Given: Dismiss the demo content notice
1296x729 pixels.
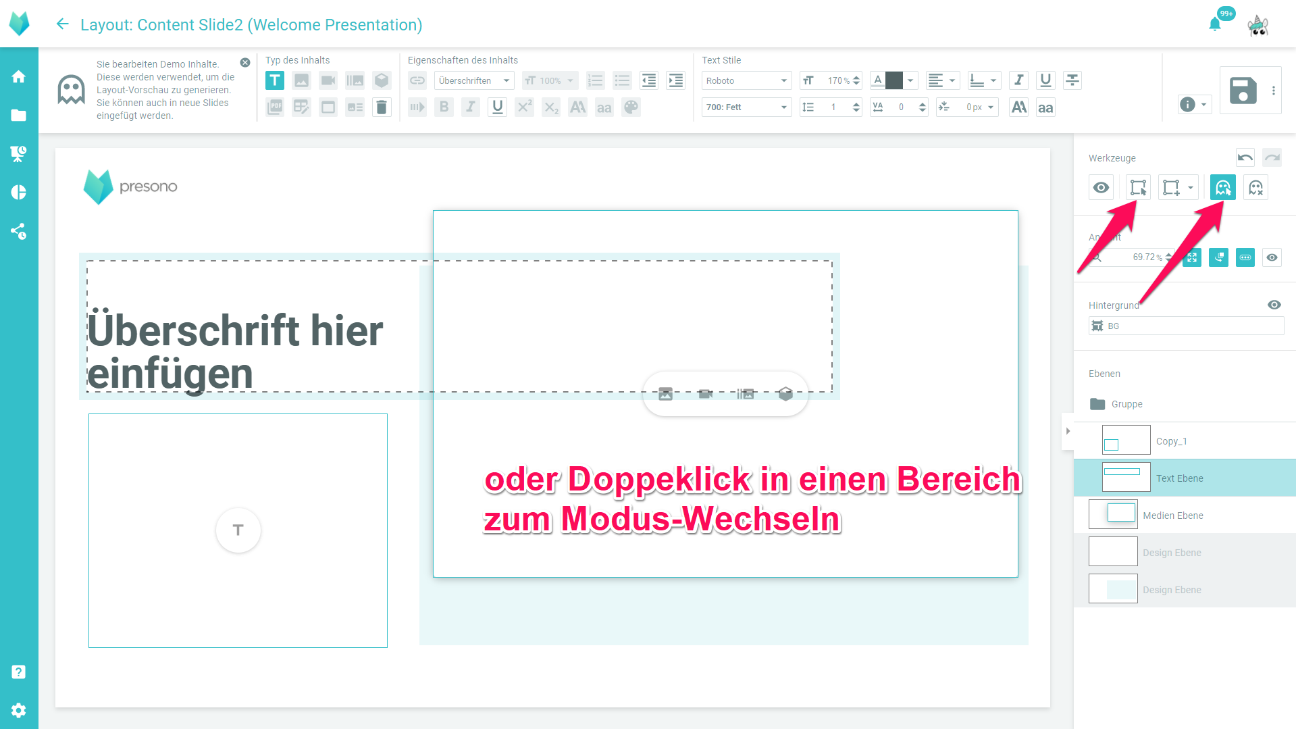Looking at the screenshot, I should (x=245, y=62).
